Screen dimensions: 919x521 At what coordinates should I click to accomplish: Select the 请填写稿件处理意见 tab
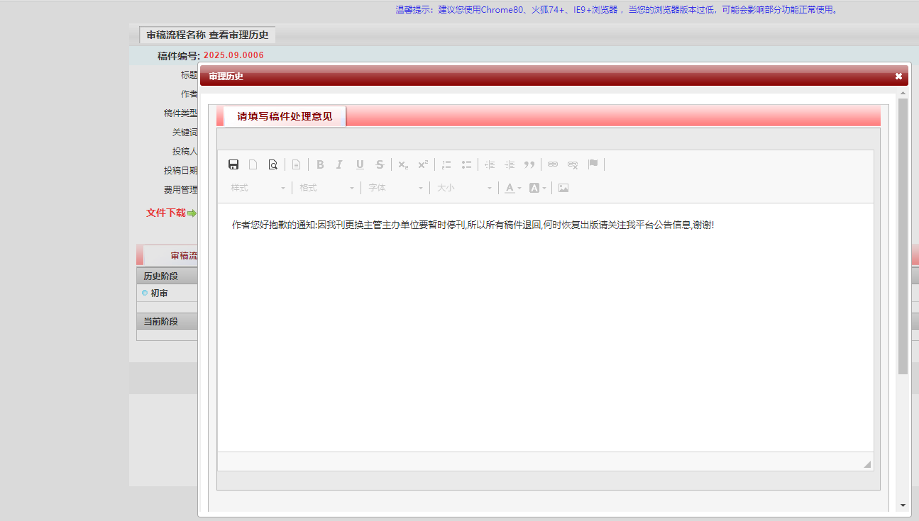pos(285,116)
